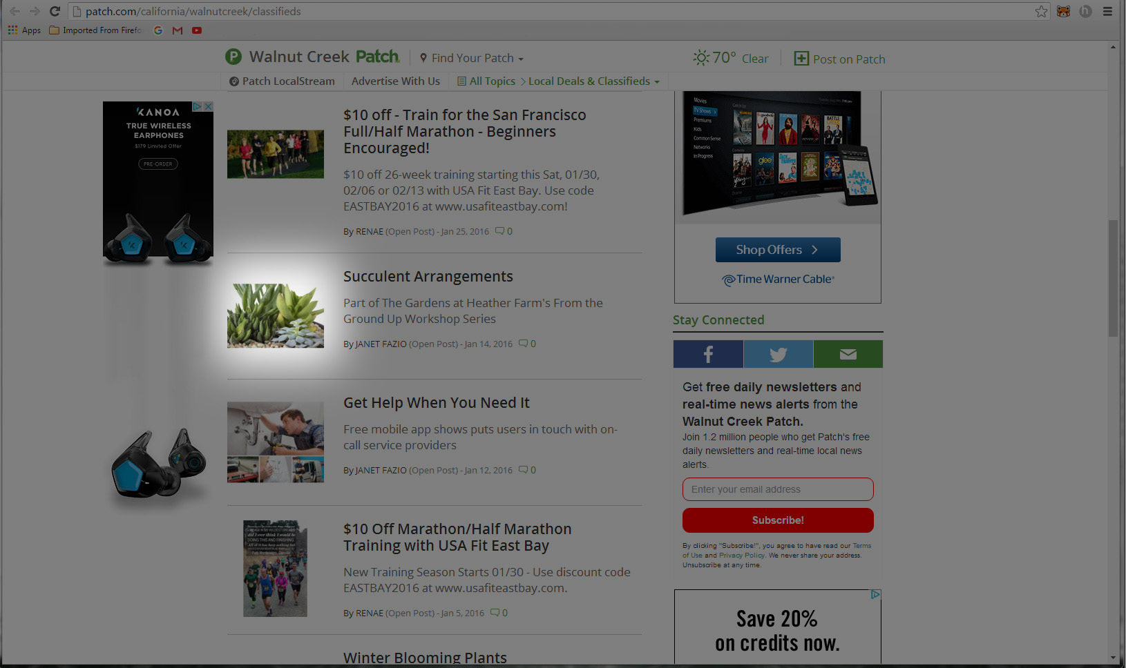Click comment icon on Jan 5 marathon post
Viewport: 1126px width, 668px height.
tap(495, 613)
